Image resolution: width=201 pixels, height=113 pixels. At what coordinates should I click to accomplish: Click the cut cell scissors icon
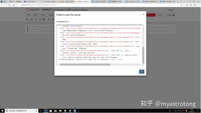(36, 19)
